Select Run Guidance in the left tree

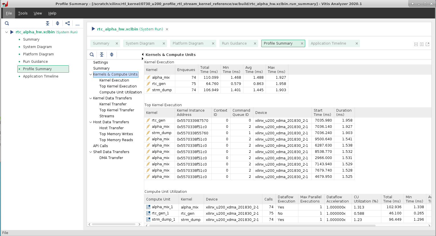[x=35, y=62]
